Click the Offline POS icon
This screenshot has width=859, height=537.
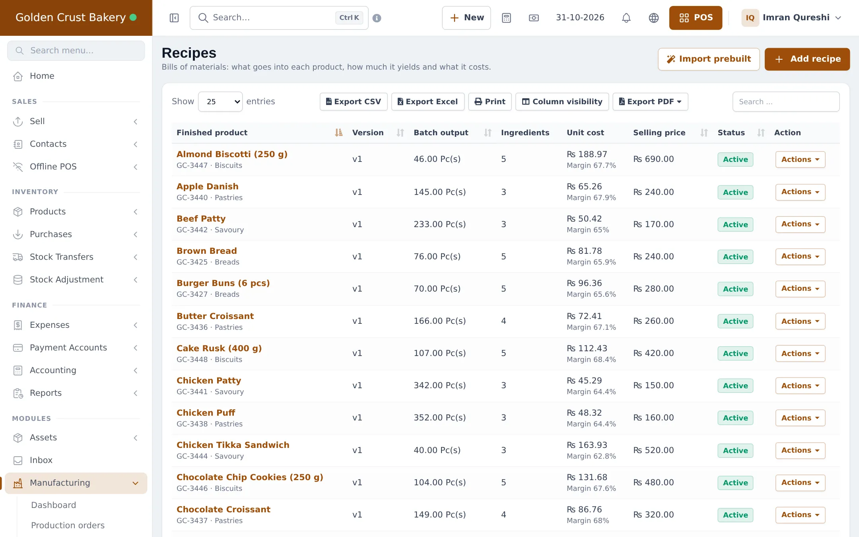point(18,167)
